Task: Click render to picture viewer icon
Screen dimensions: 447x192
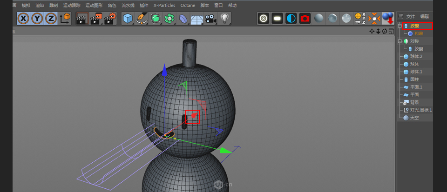Action: click(96, 19)
